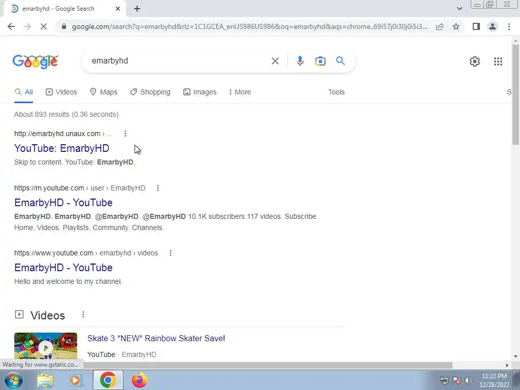520x390 pixels.
Task: Open options for the Videos section
Action: 83,314
